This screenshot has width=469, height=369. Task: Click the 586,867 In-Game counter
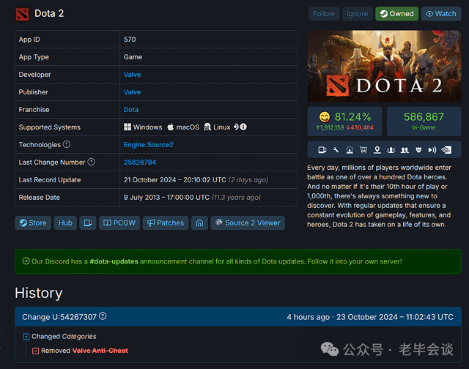pyautogui.click(x=424, y=122)
